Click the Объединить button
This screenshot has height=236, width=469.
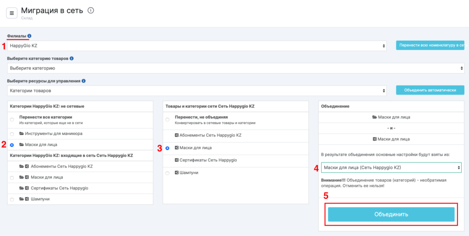(391, 214)
